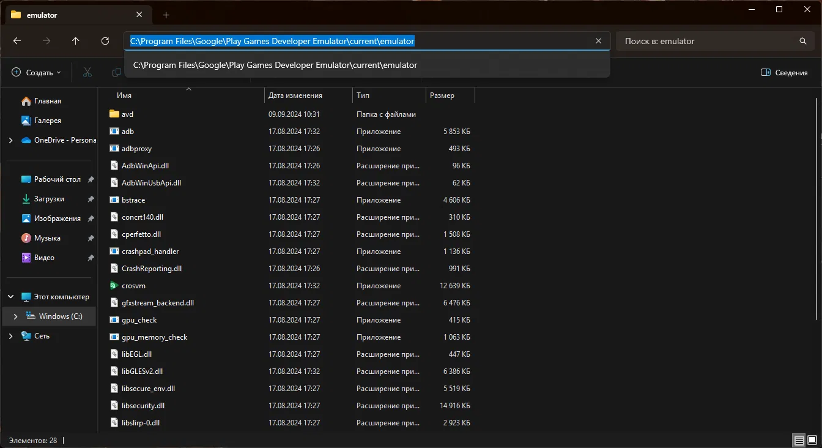Open Главная in the sidebar
The width and height of the screenshot is (822, 448).
(48, 101)
